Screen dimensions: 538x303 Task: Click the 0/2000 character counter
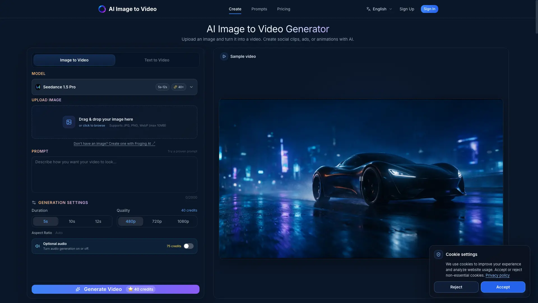191,198
